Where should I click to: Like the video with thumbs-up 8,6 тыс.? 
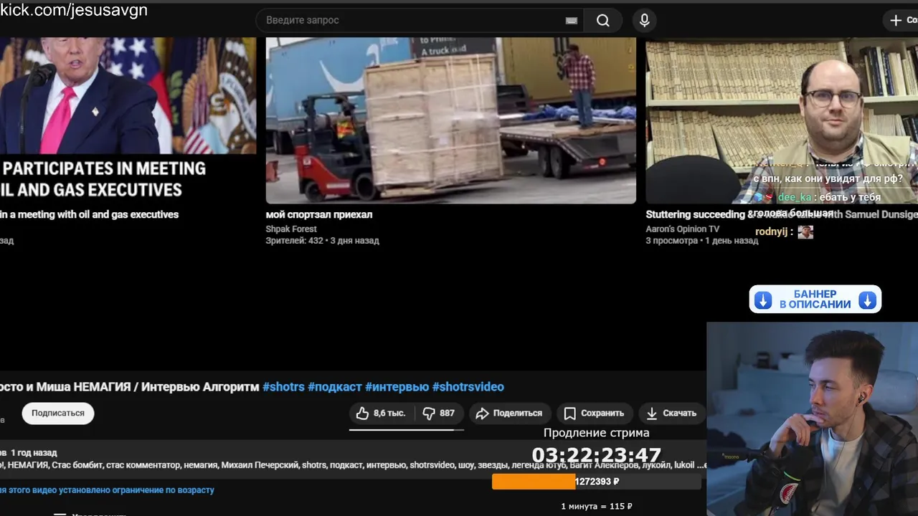[381, 414]
